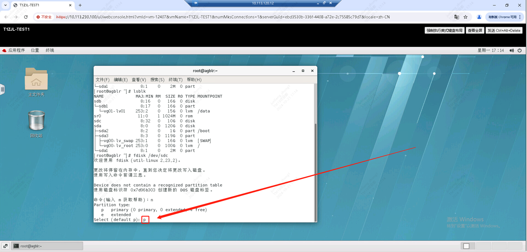Screen dimensions: 527x252
Task: Click the show-desktop icon in bottom-left taskbar
Action: point(5,246)
